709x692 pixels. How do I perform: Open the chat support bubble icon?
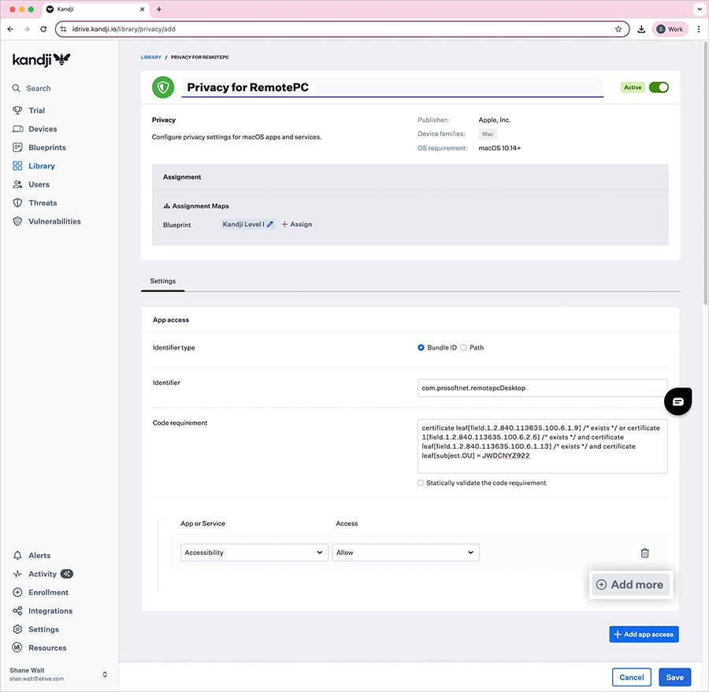[x=677, y=402]
